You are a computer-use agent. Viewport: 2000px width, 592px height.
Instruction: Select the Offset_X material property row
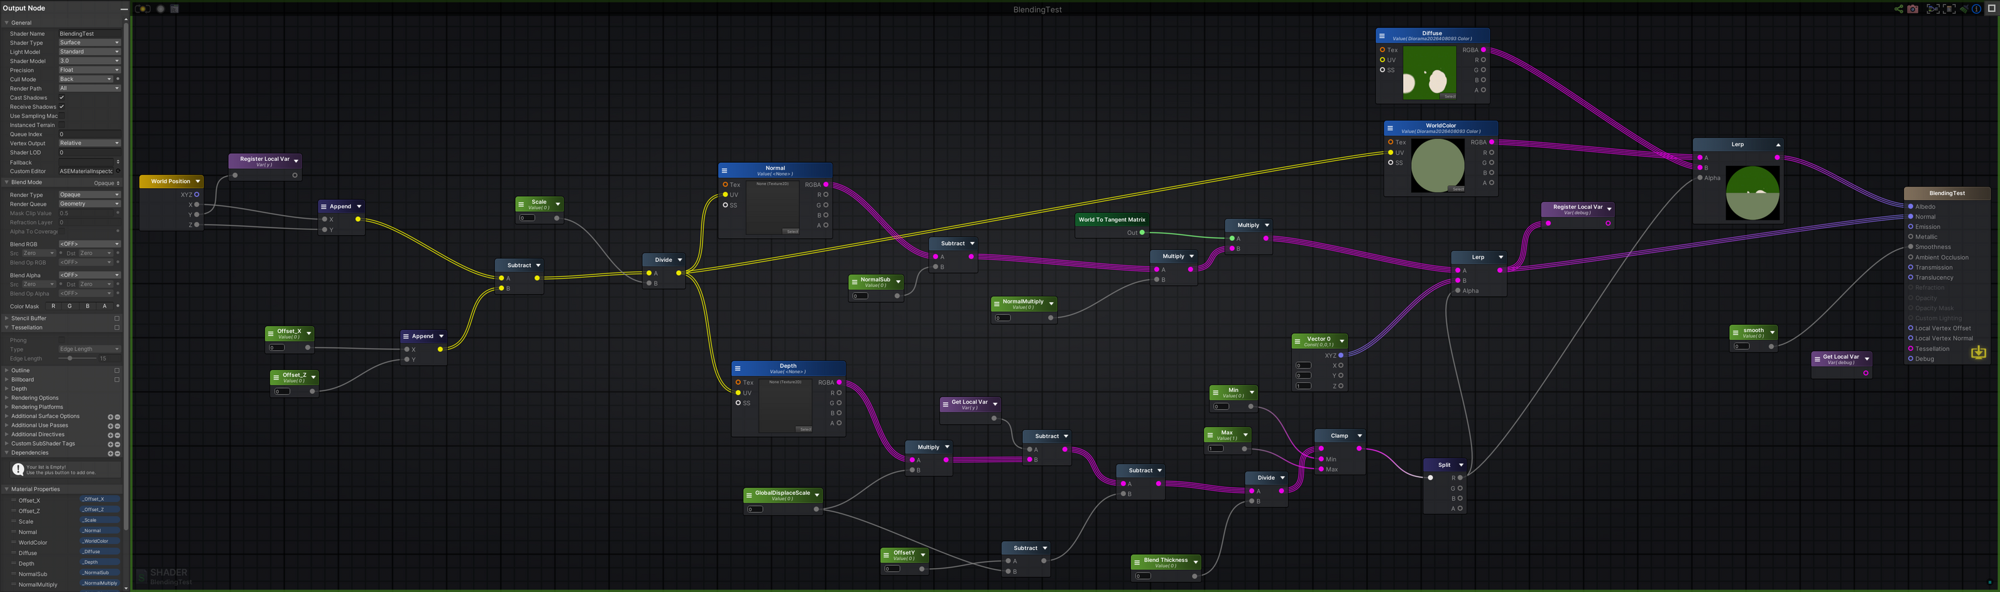click(x=65, y=500)
